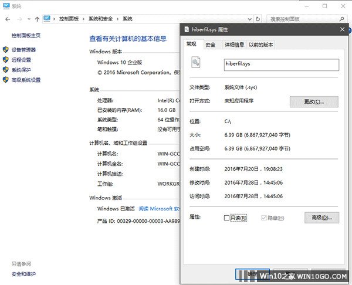The image size is (352, 285).
Task: Open 控制面板主页 link
Action: tap(26, 35)
